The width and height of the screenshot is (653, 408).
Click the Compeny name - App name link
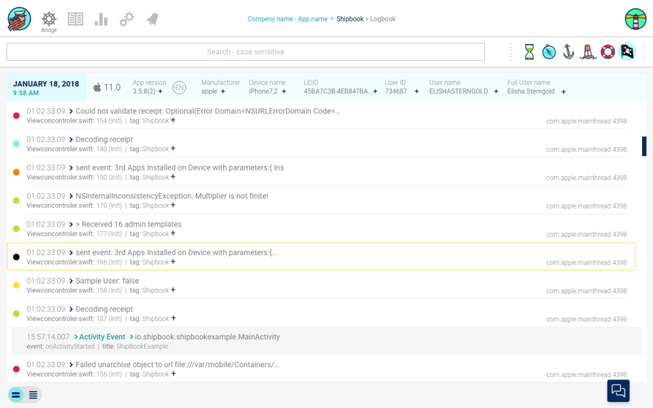[287, 19]
